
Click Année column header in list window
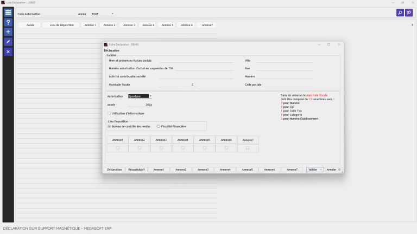click(30, 25)
